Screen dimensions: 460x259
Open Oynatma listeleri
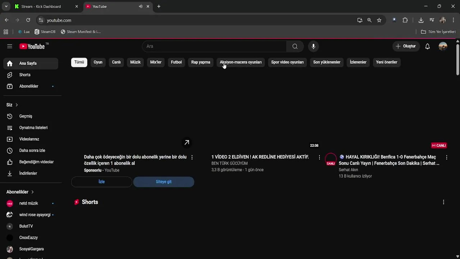coord(31,128)
